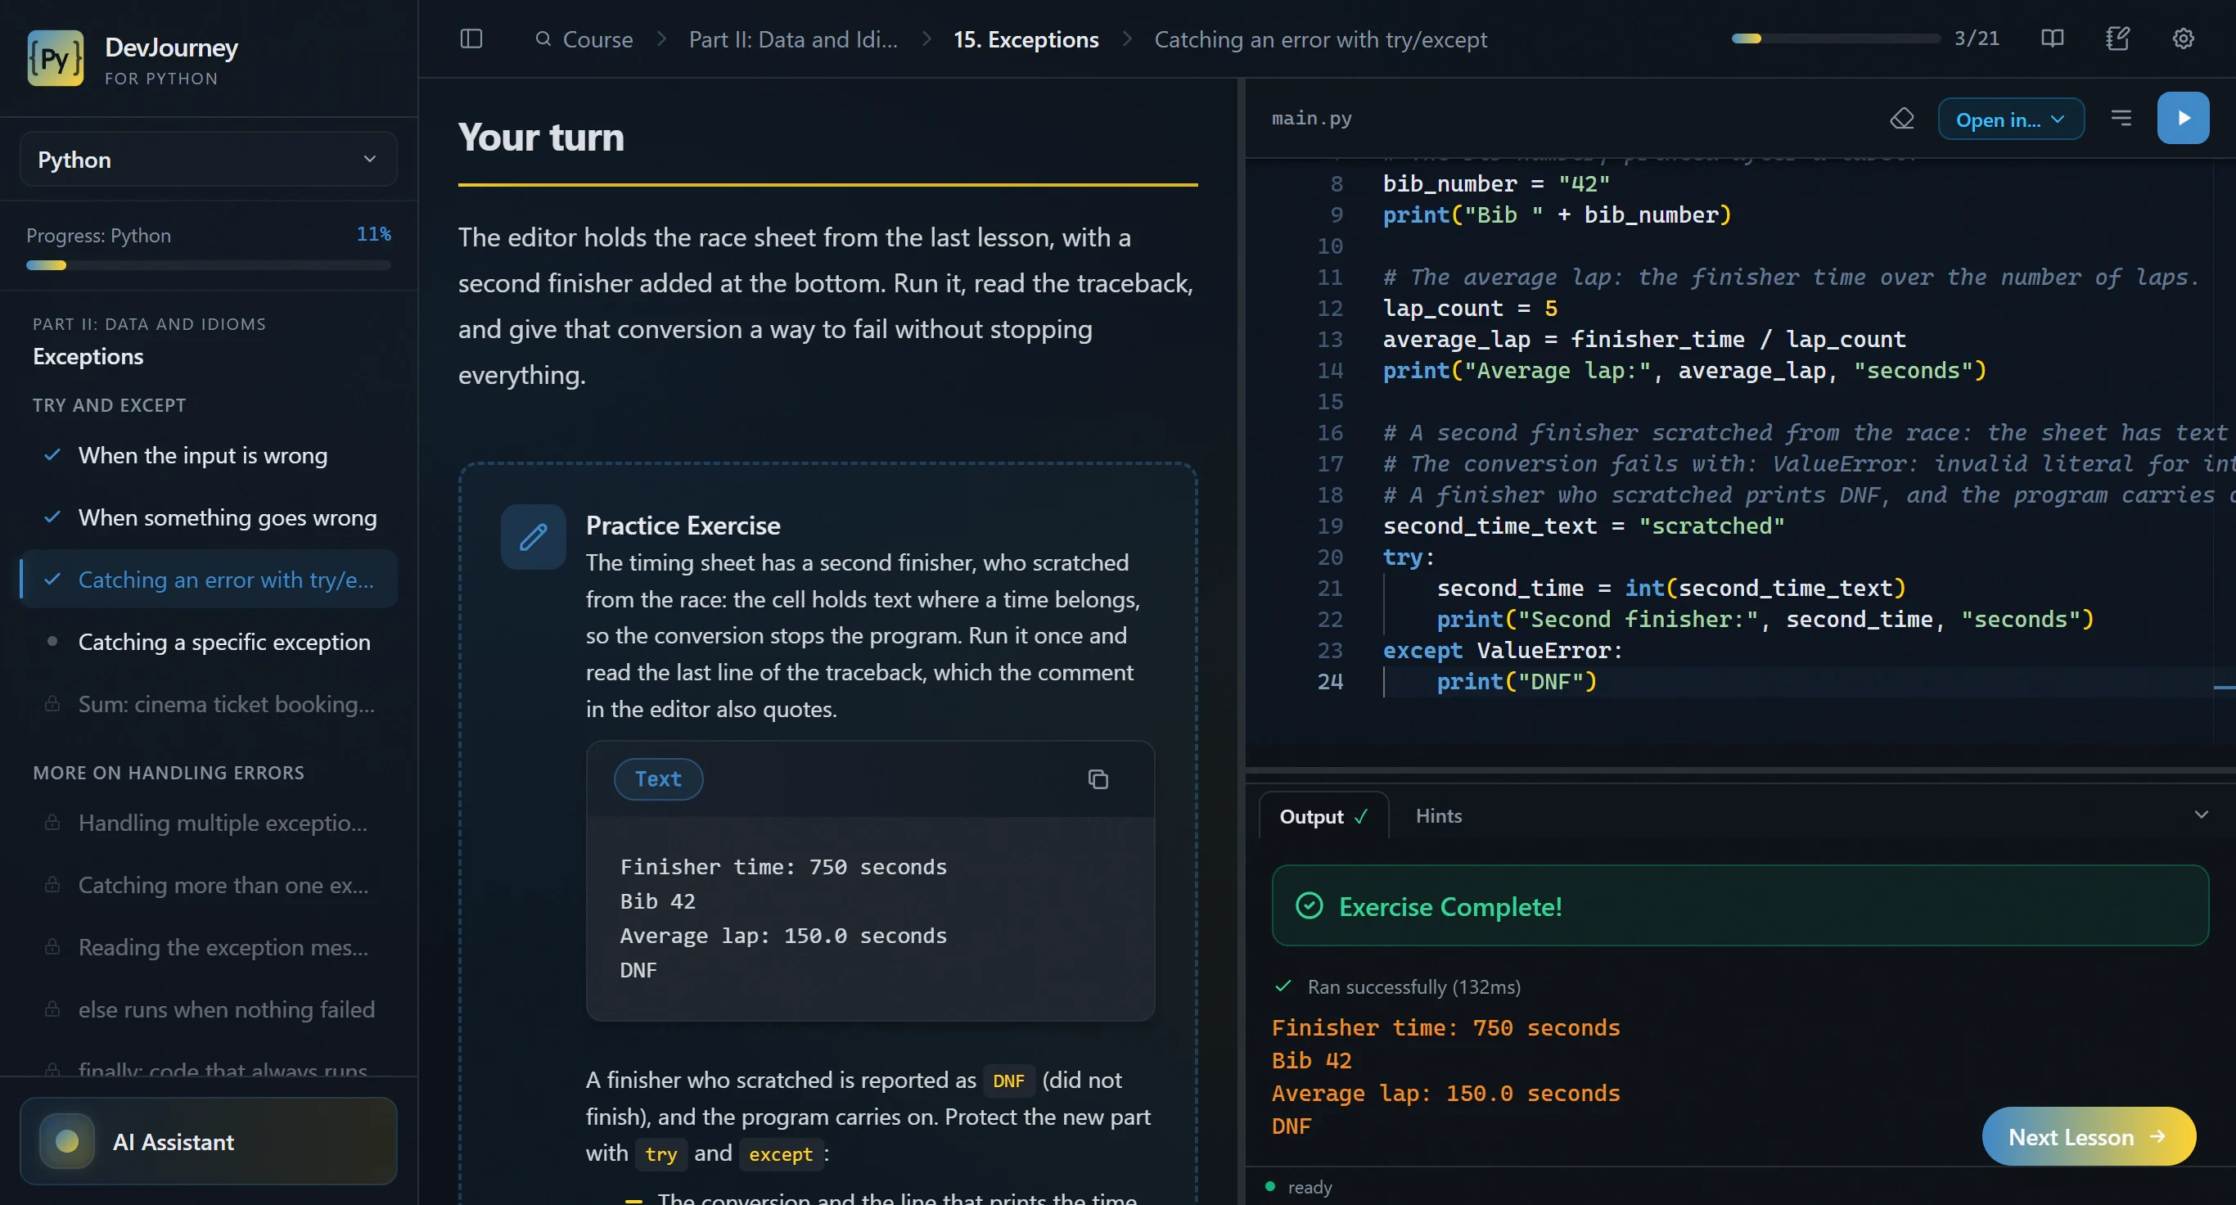
Task: Open the book reading-mode icon
Action: (2052, 39)
